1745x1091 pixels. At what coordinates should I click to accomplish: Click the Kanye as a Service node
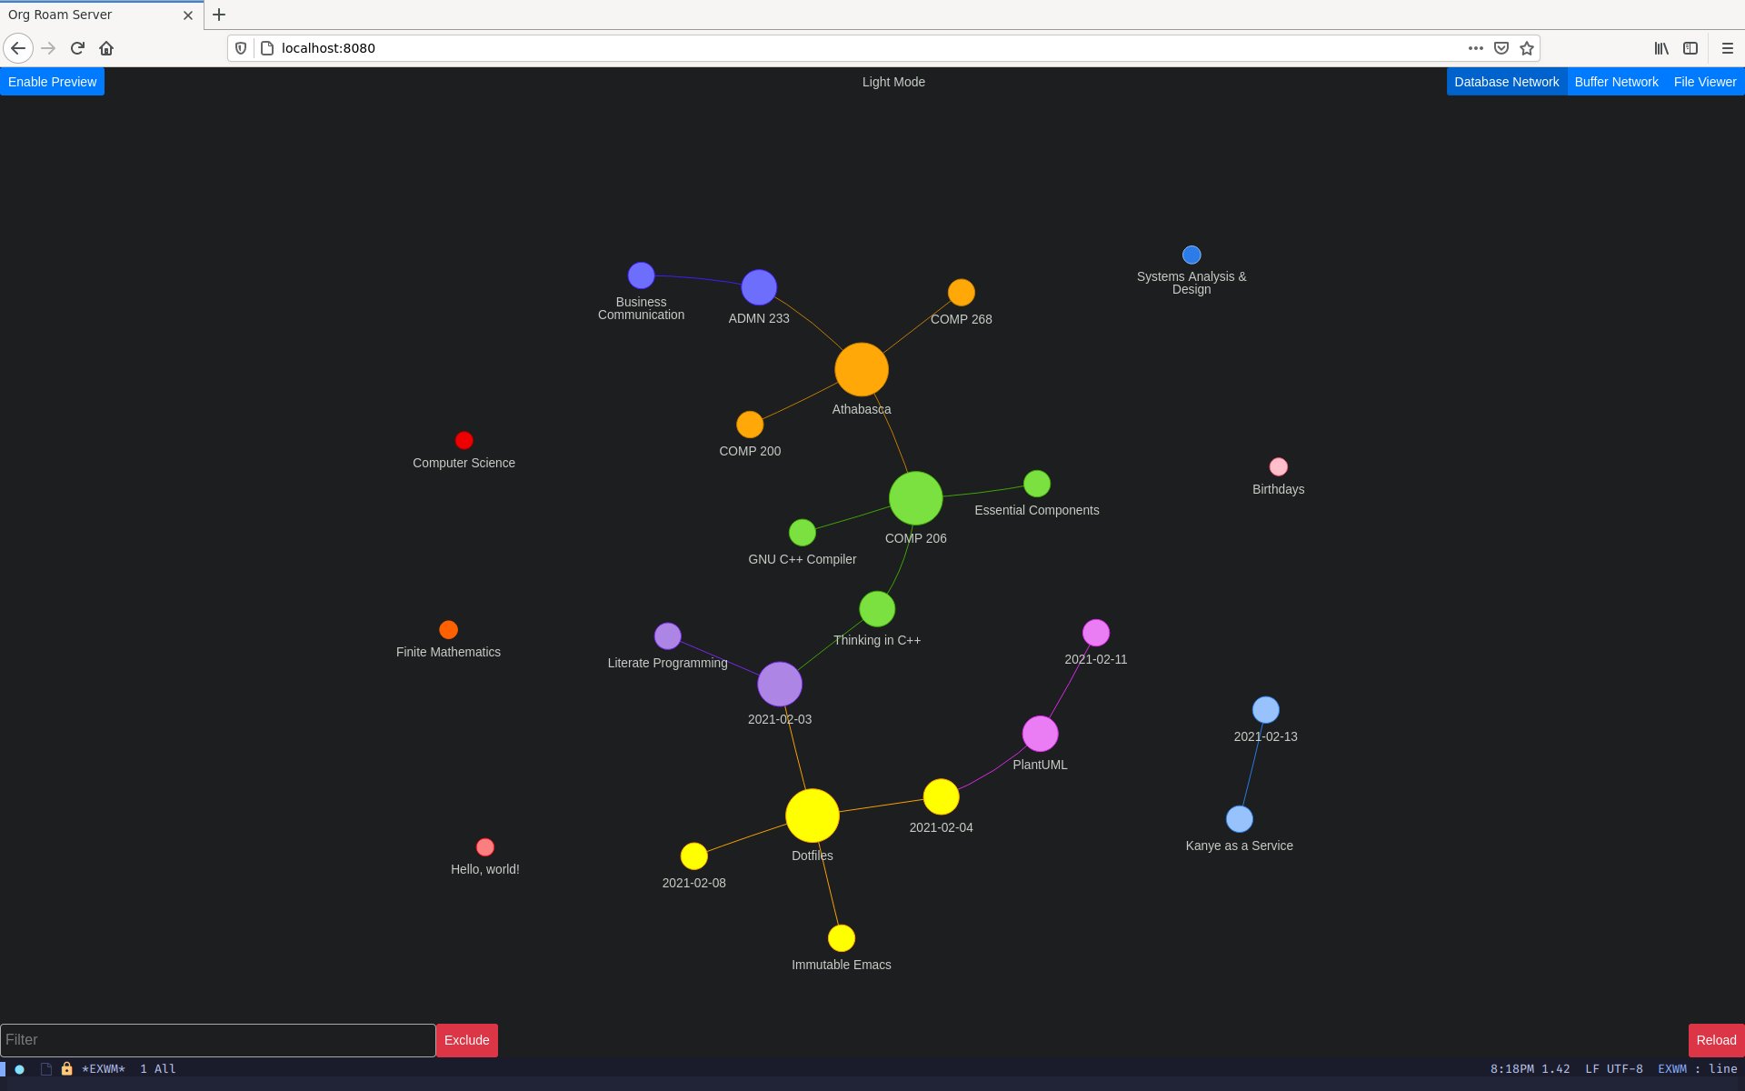(x=1238, y=819)
